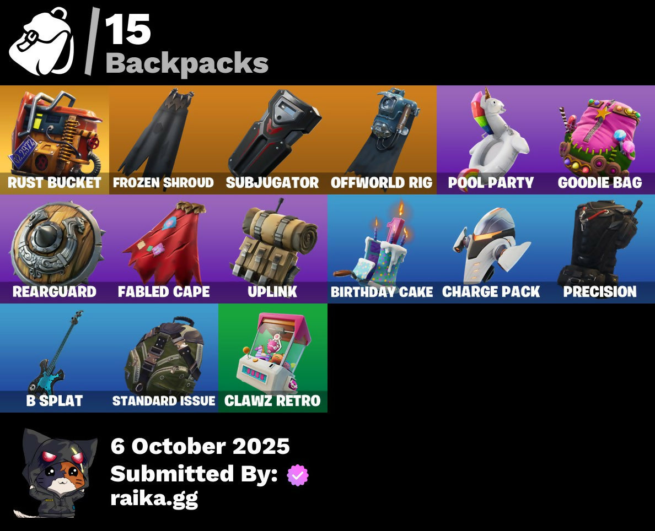This screenshot has width=655, height=531.
Task: Open the Birthday Cake back bling
Action: (382, 249)
